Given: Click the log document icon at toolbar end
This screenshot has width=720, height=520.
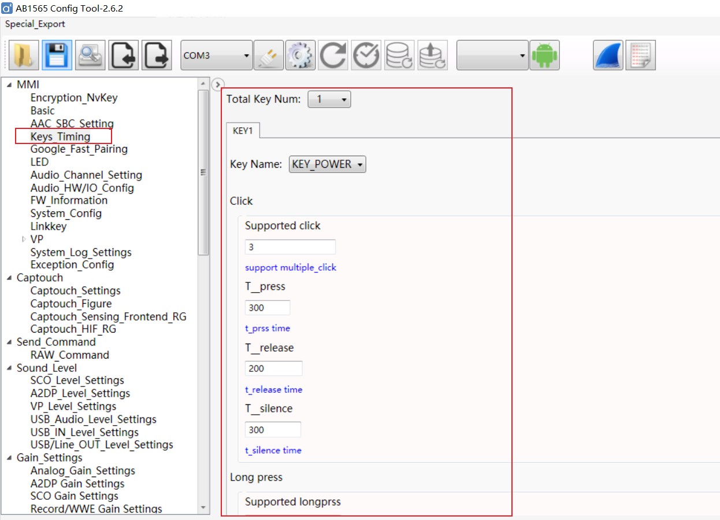Looking at the screenshot, I should (x=641, y=56).
